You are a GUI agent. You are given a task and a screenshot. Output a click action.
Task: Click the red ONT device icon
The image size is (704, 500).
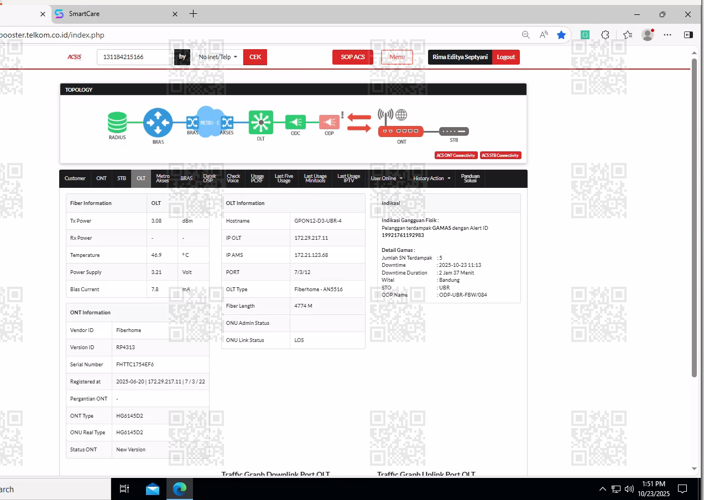(x=401, y=131)
